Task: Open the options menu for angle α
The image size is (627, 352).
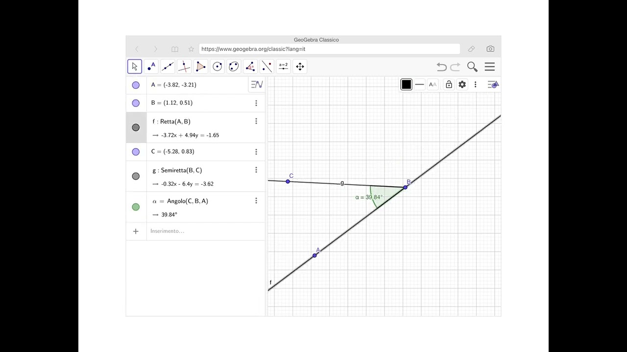Action: [256, 201]
